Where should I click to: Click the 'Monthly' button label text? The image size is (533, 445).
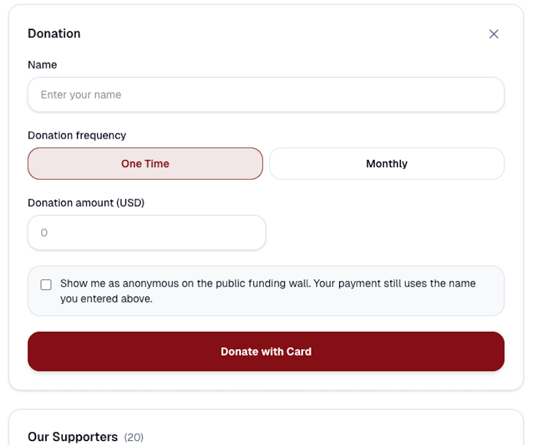click(x=386, y=164)
